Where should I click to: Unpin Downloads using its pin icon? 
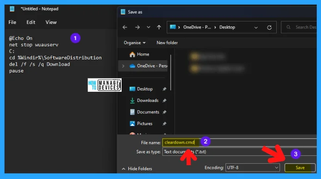(x=164, y=101)
